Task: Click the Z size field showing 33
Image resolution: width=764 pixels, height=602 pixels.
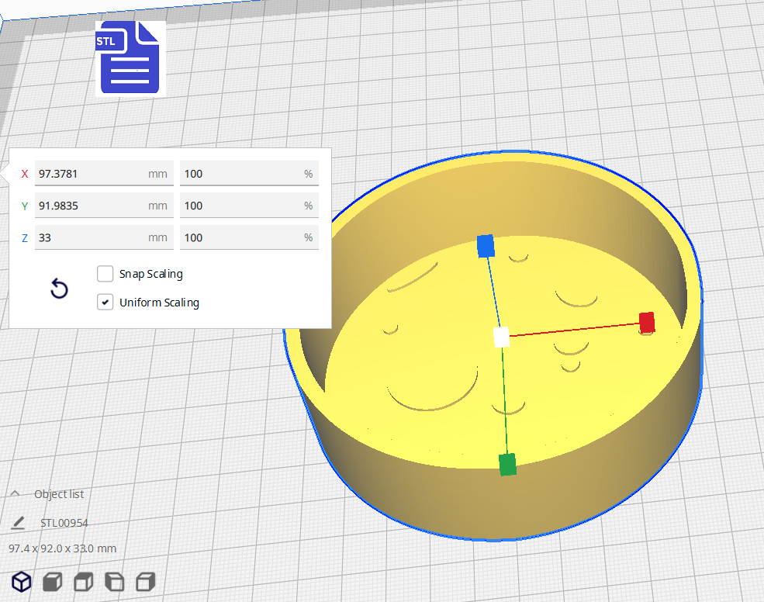Action: click(x=89, y=237)
